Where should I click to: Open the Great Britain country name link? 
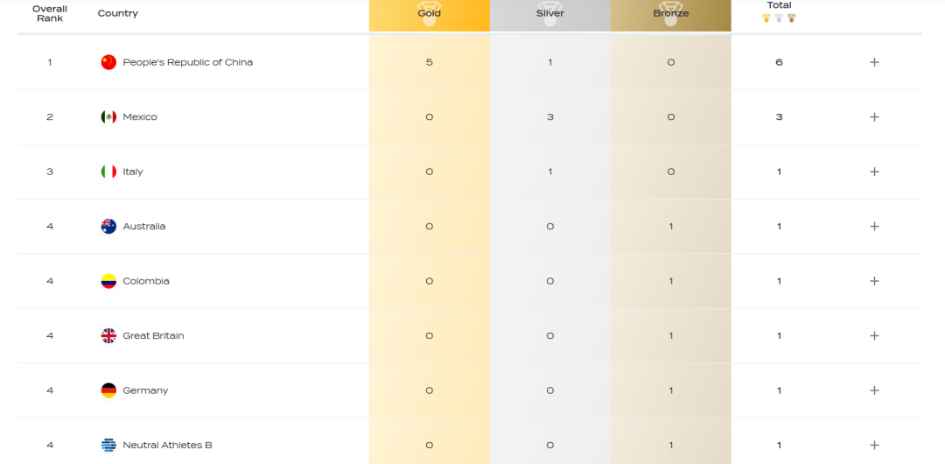(x=153, y=336)
